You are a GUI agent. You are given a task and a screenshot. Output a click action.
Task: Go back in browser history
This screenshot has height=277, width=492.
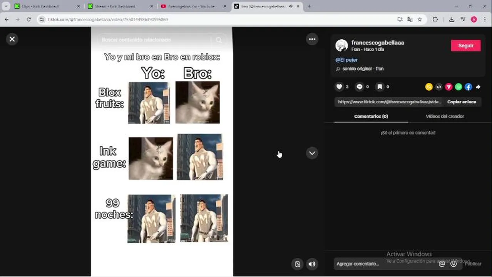point(7,19)
